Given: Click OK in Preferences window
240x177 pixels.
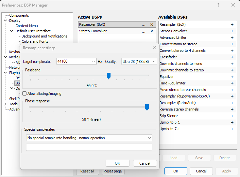Looking at the screenshot, I should [176, 171].
